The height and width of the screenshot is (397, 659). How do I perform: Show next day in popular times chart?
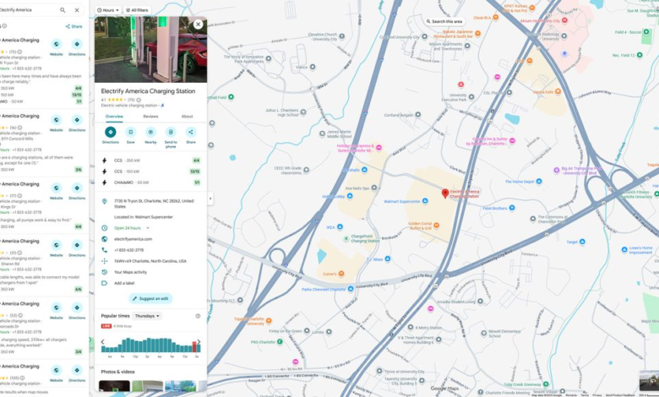coord(199,342)
